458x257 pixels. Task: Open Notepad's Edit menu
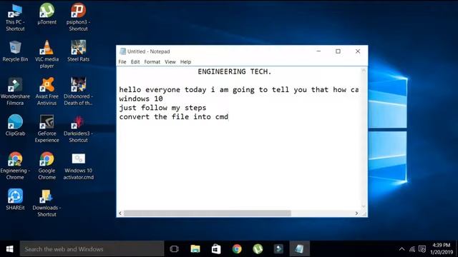135,62
